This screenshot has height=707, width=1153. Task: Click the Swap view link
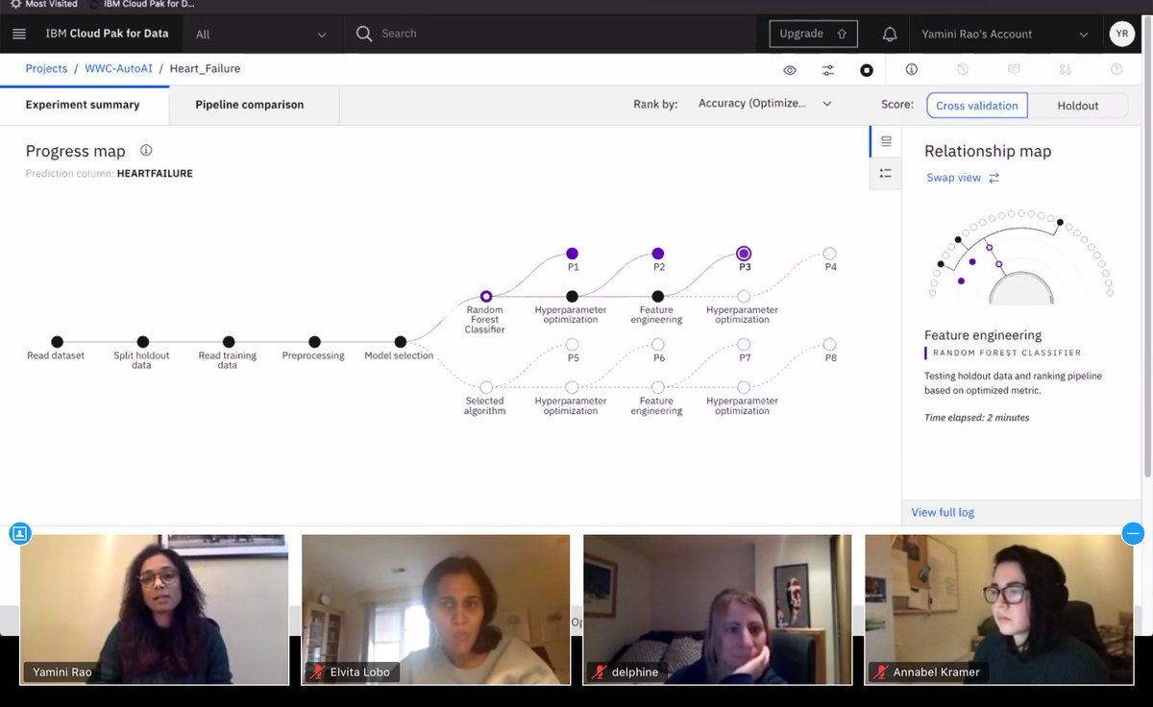click(953, 178)
